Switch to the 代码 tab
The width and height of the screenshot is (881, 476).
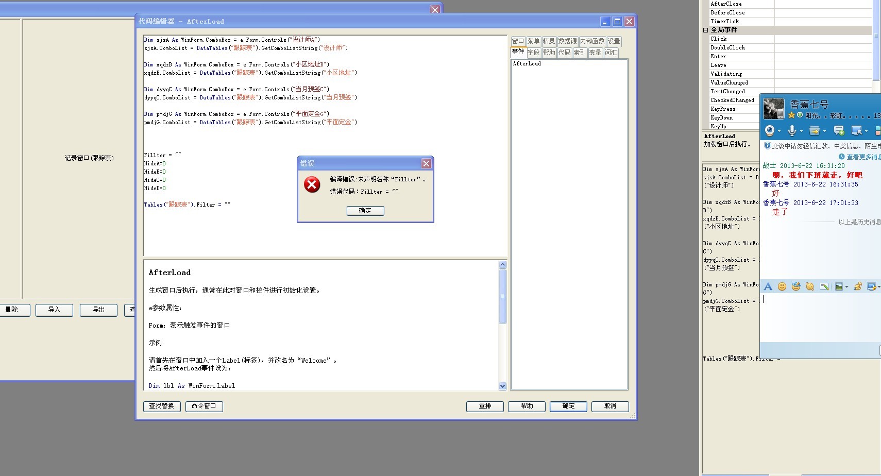[x=564, y=53]
